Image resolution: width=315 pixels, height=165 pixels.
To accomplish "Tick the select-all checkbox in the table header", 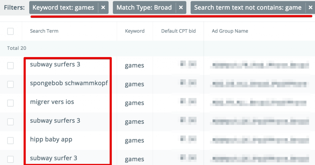I will 10,31.
